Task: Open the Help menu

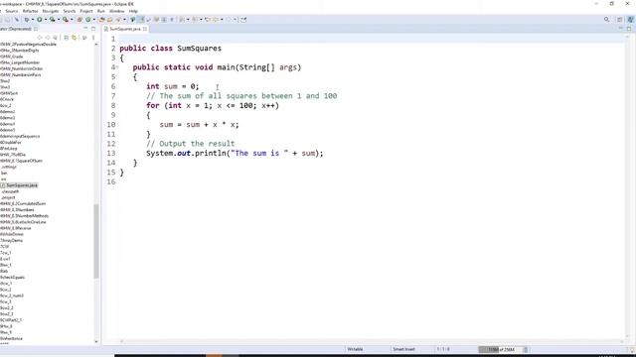Action: 133,11
